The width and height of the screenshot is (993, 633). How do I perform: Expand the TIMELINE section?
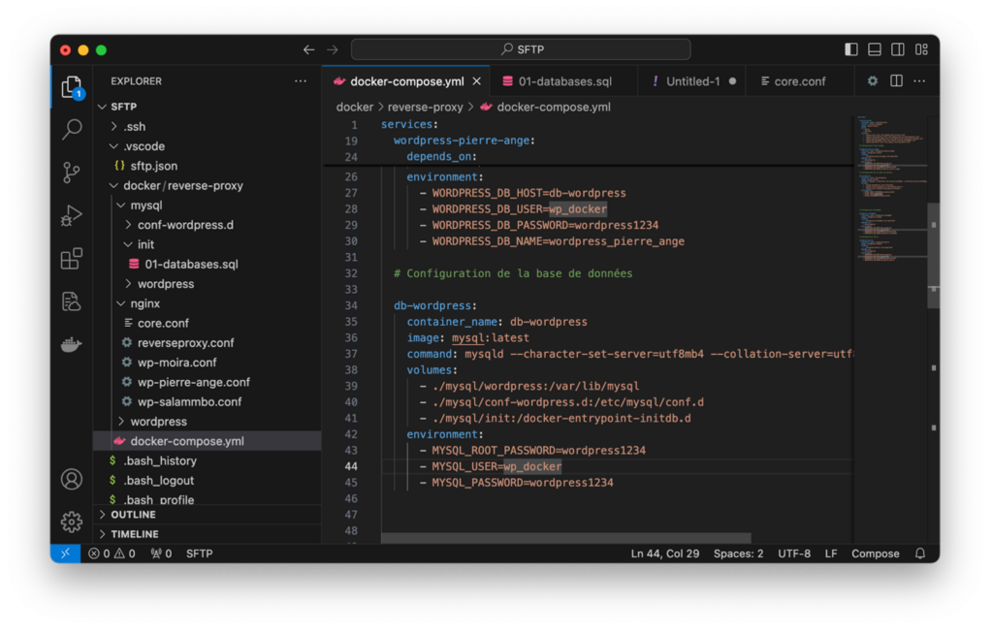point(208,533)
